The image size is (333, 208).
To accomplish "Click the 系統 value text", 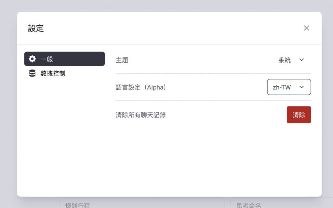I will coord(285,60).
